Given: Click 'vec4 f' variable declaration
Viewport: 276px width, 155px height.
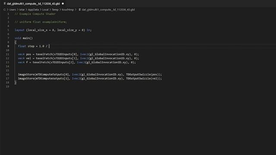Looking at the screenshot, I should (x=23, y=62).
